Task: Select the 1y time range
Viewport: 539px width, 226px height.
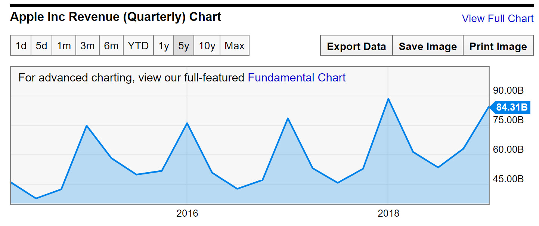Action: point(164,46)
